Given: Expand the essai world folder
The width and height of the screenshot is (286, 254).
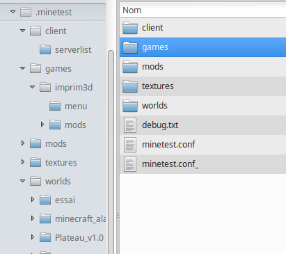Looking at the screenshot, I should click(33, 200).
